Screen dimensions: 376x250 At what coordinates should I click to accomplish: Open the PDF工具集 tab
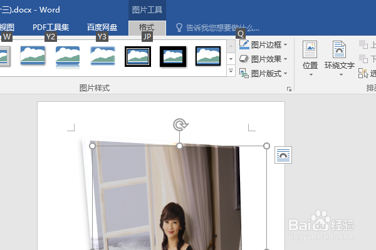51,27
